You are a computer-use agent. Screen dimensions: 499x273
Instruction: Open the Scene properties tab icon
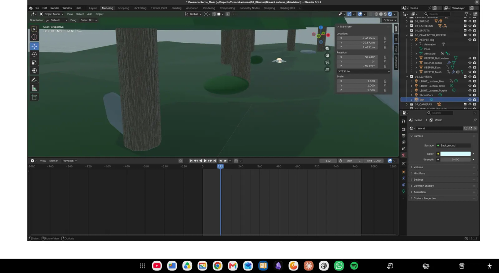[403, 149]
